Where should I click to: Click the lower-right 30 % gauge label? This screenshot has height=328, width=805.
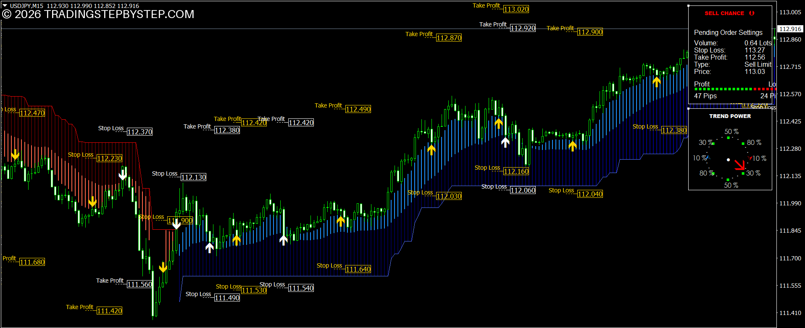point(753,173)
